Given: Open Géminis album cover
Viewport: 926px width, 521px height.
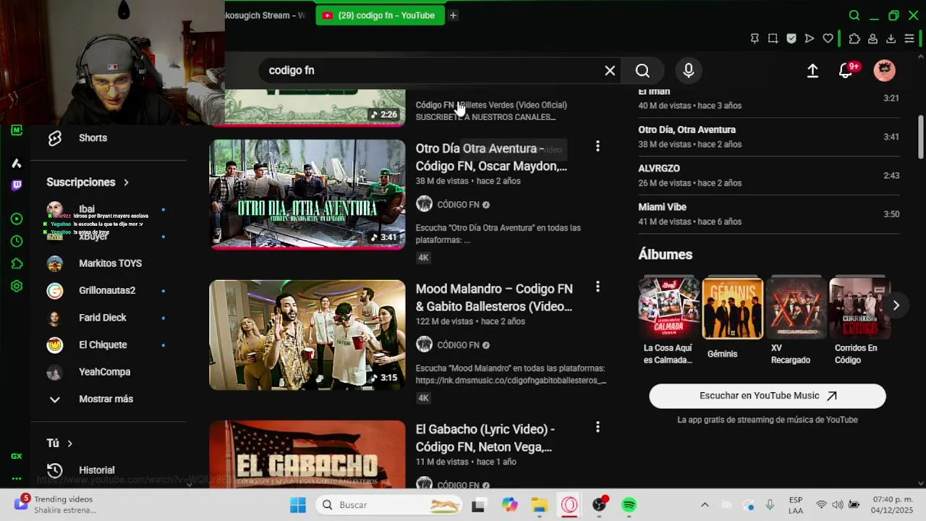Looking at the screenshot, I should pos(733,308).
